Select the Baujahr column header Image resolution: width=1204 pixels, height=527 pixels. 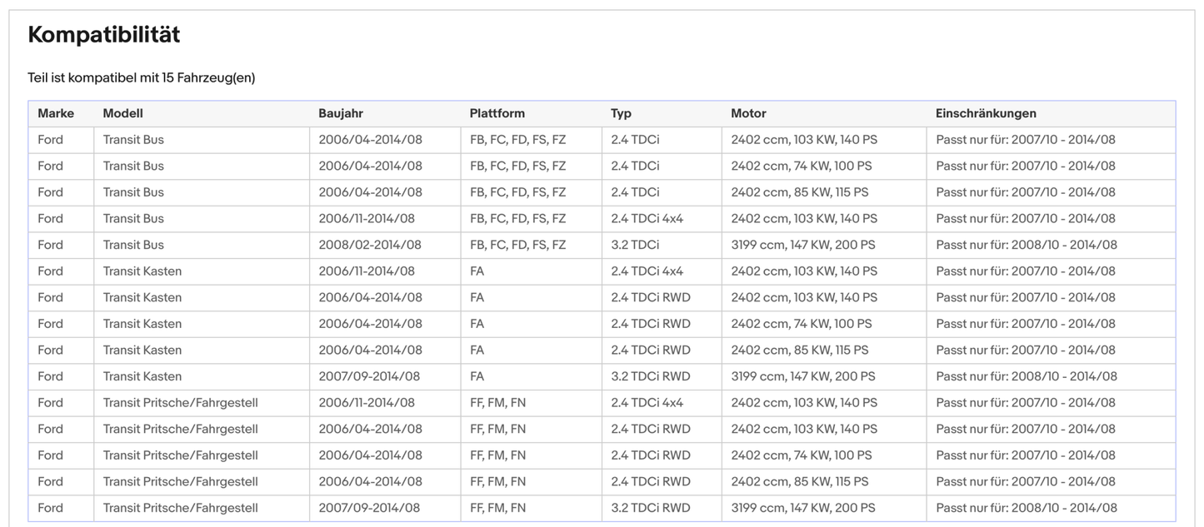click(x=341, y=113)
